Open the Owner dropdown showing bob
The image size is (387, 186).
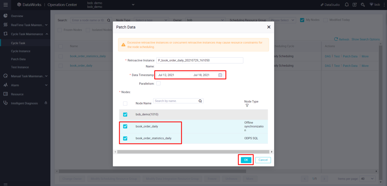point(205,20)
